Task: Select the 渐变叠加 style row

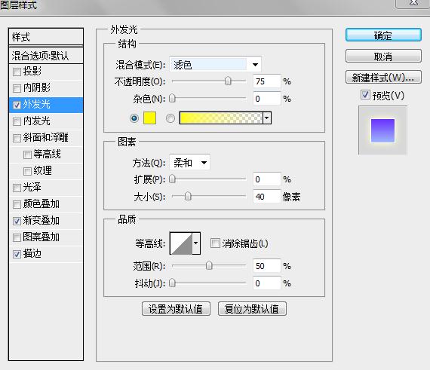Action: pyautogui.click(x=46, y=221)
